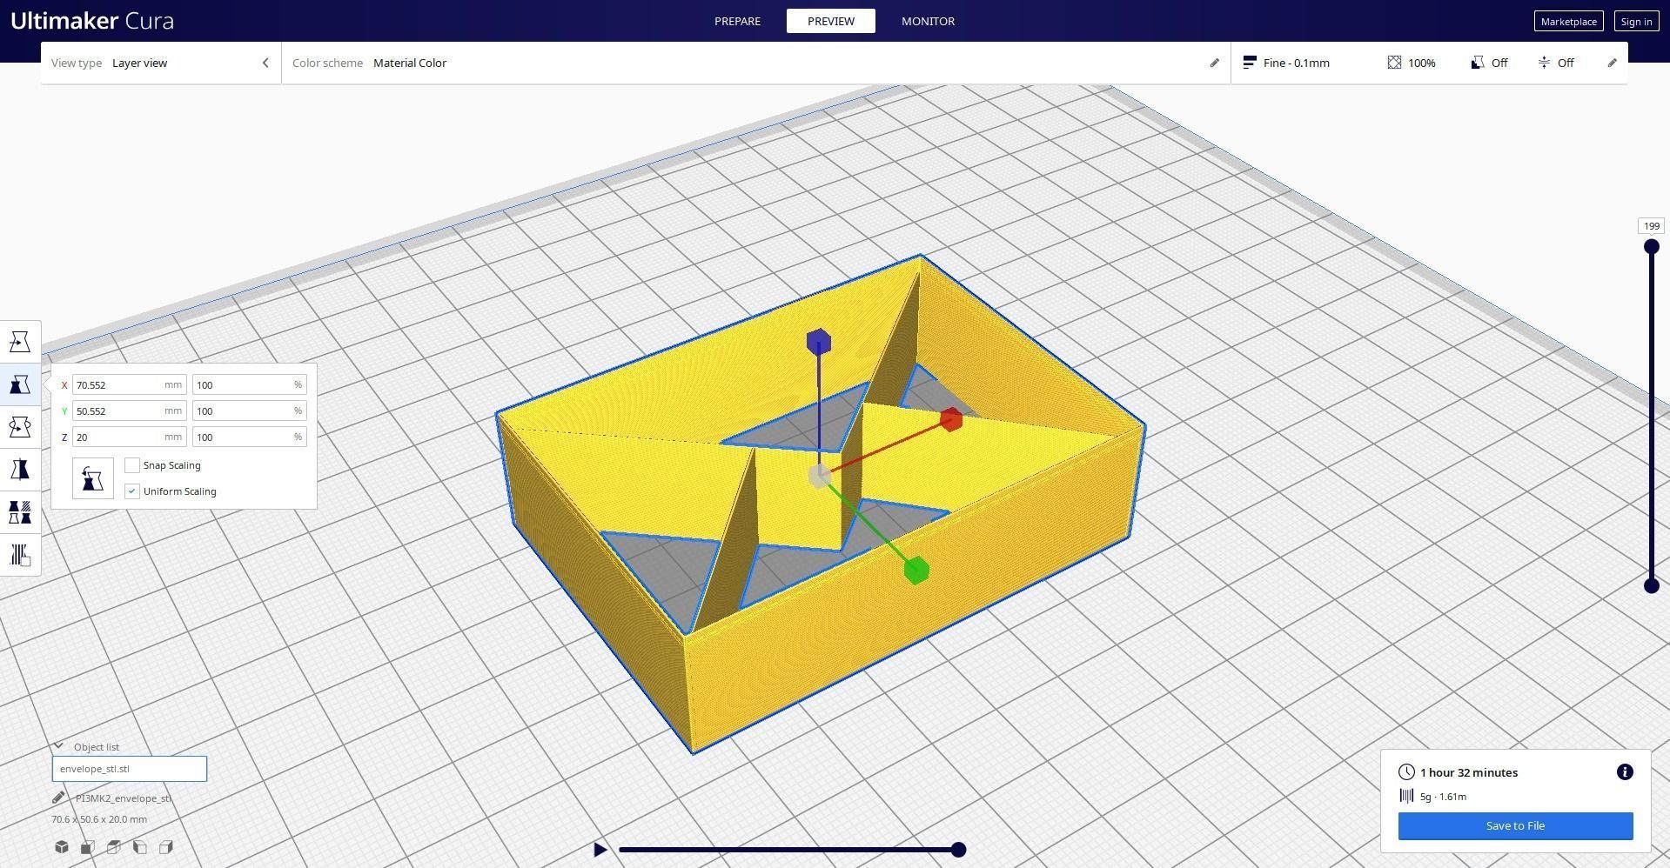Click the blue Z axis handle
The height and width of the screenshot is (868, 1670).
coord(819,342)
